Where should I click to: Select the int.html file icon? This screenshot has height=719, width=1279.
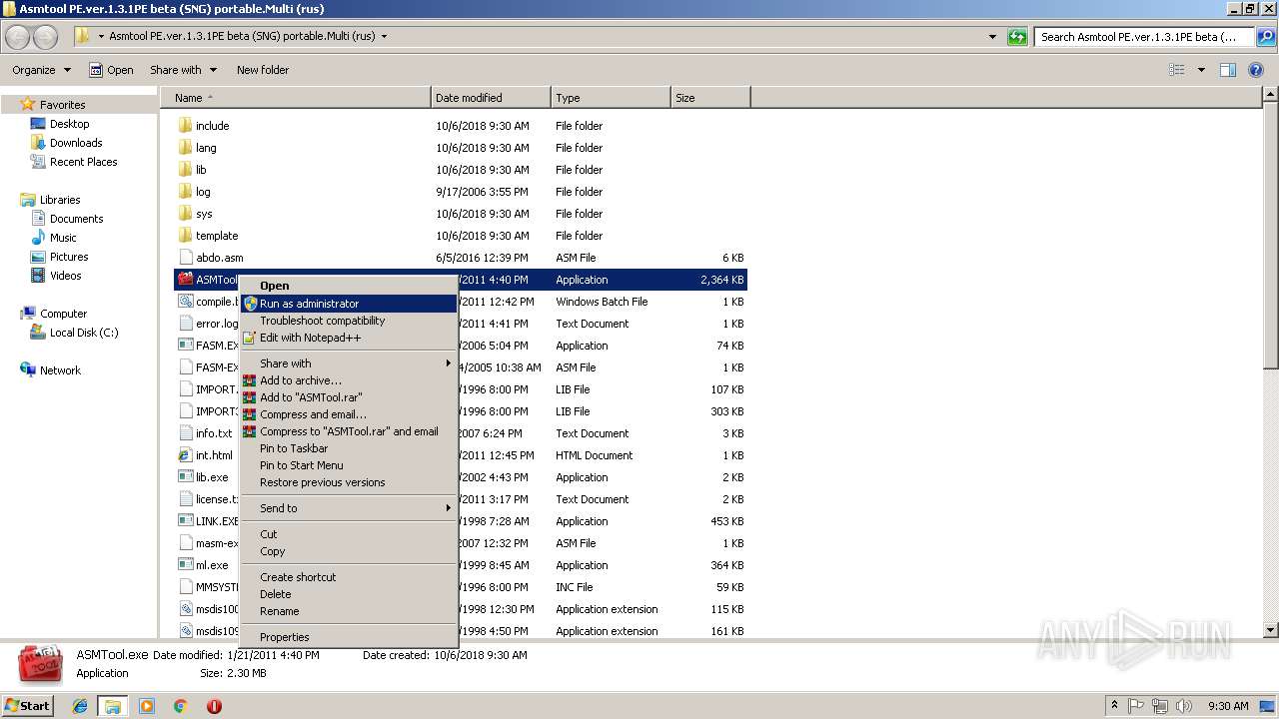pos(185,455)
